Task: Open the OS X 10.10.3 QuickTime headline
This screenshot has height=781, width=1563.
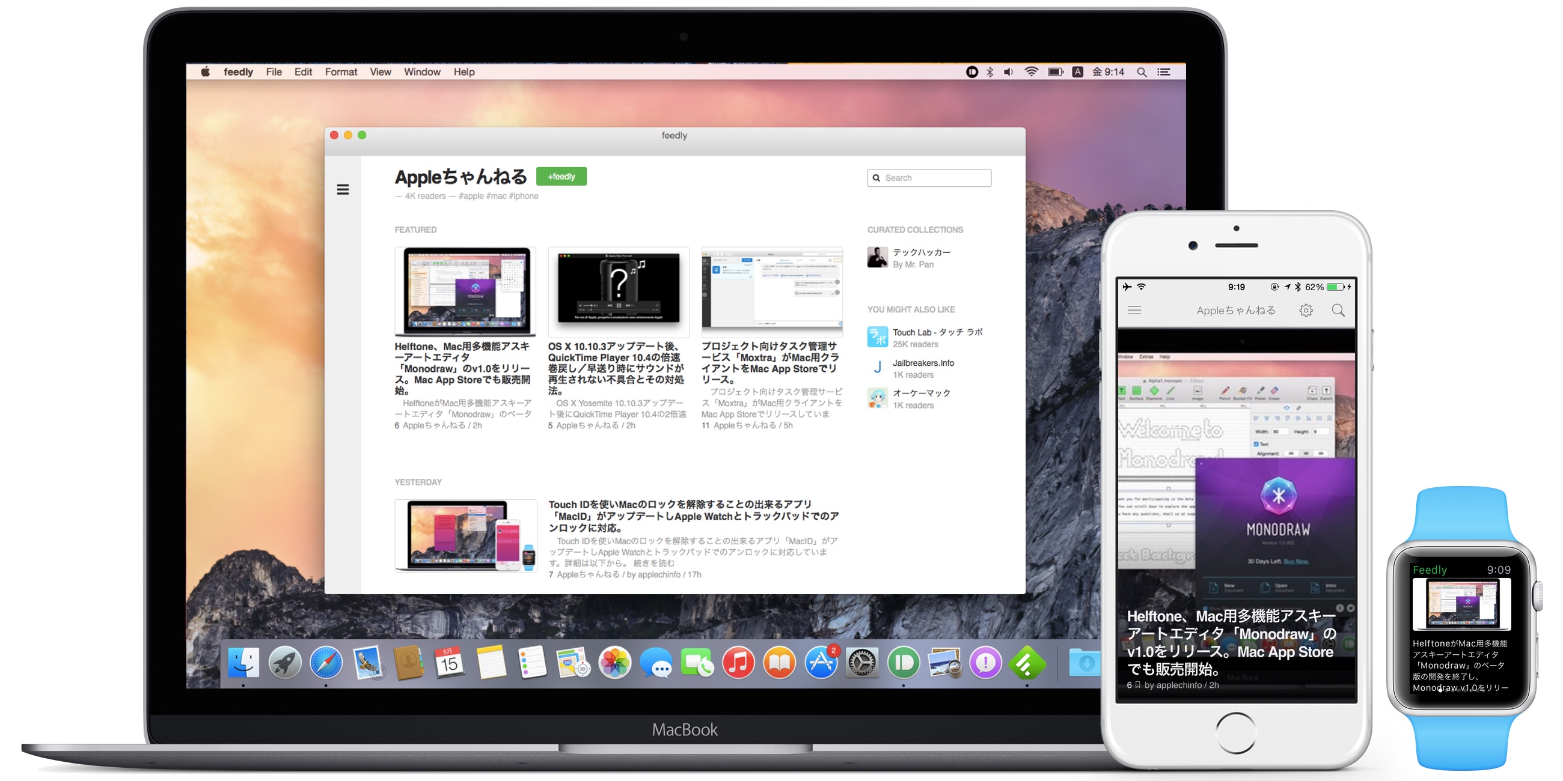Action: 616,369
